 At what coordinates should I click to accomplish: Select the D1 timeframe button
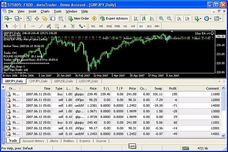(x=141, y=26)
